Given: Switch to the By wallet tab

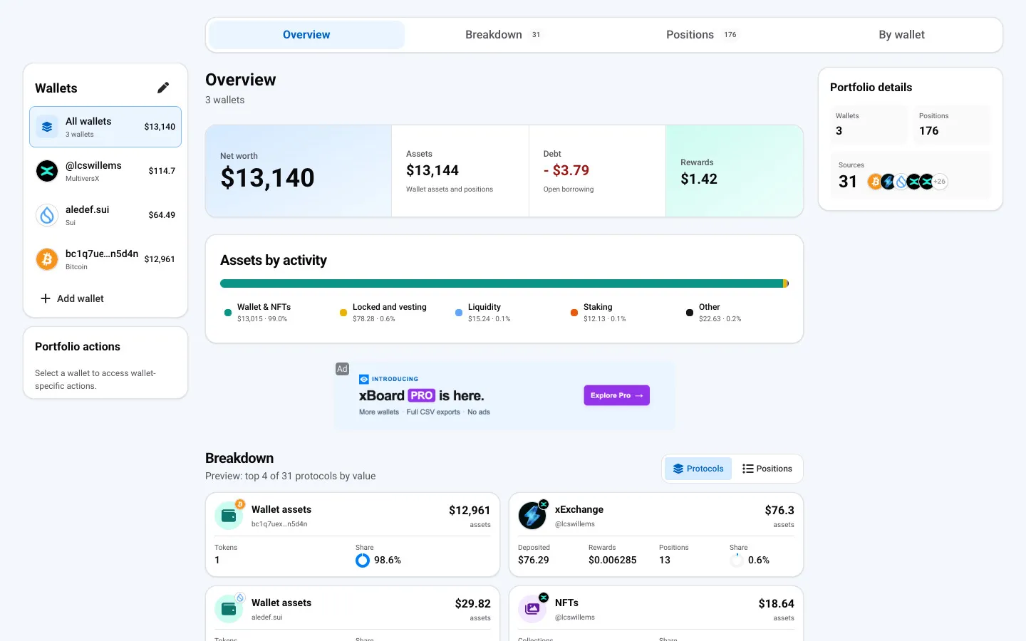Looking at the screenshot, I should coord(901,35).
